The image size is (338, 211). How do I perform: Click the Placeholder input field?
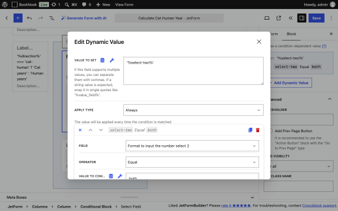[301, 120]
